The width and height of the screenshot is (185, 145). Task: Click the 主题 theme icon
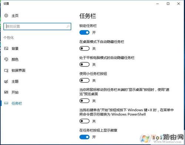pos(6,82)
